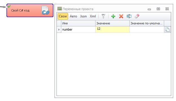Switch to the Свои variables tab
The width and height of the screenshot is (176, 101).
tap(63, 16)
